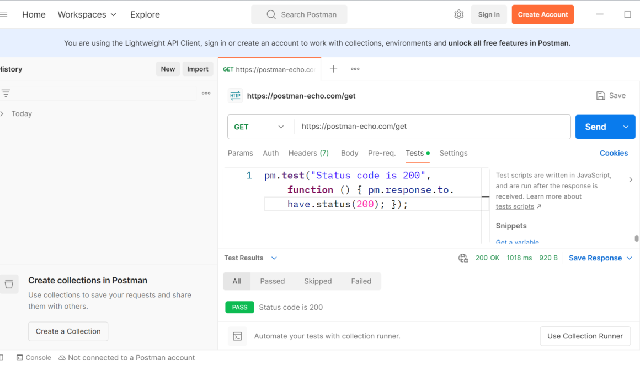The width and height of the screenshot is (640, 366).
Task: Send the request
Action: [596, 127]
